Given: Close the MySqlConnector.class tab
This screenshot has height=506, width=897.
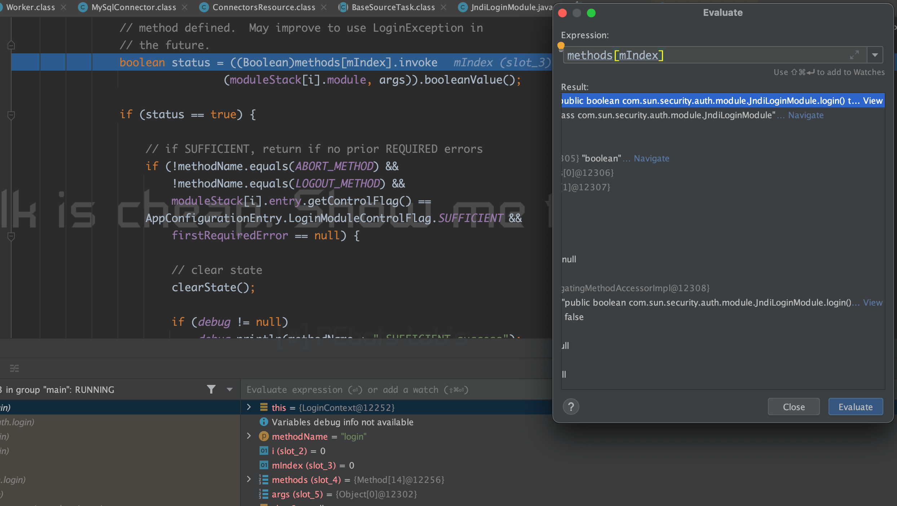Looking at the screenshot, I should pos(185,7).
